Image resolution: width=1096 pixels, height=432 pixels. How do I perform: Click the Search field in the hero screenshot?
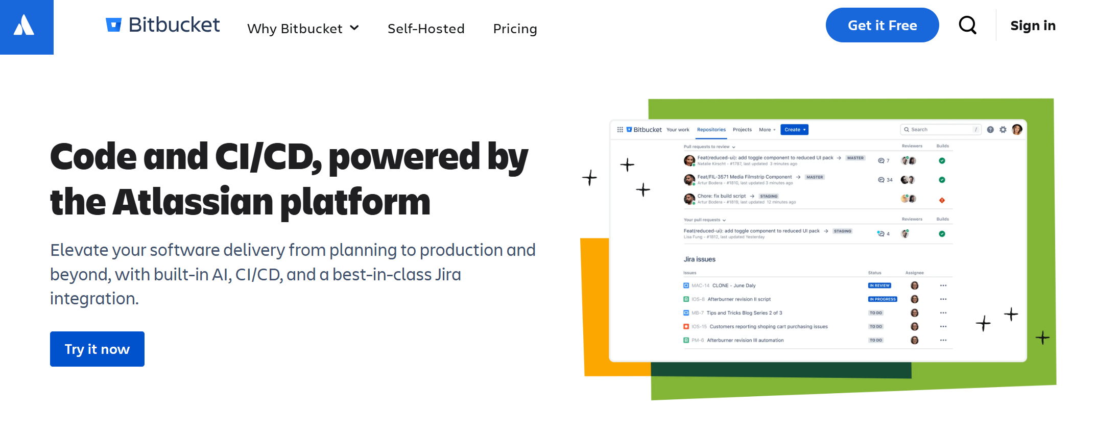coord(941,130)
